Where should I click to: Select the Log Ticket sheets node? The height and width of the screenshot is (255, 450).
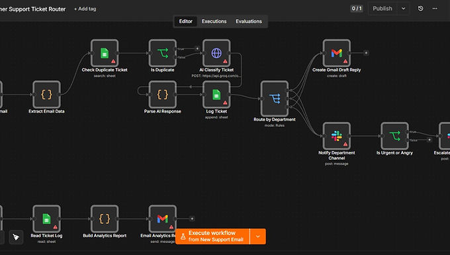click(216, 95)
